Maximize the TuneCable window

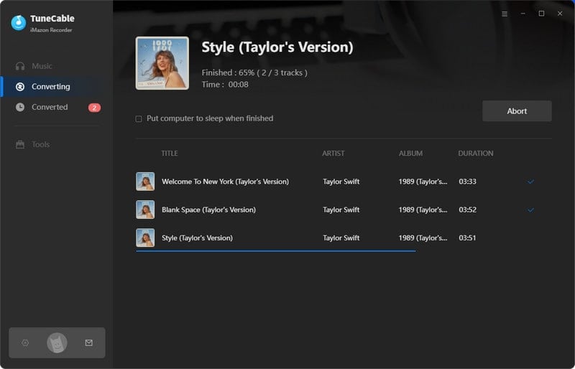541,14
